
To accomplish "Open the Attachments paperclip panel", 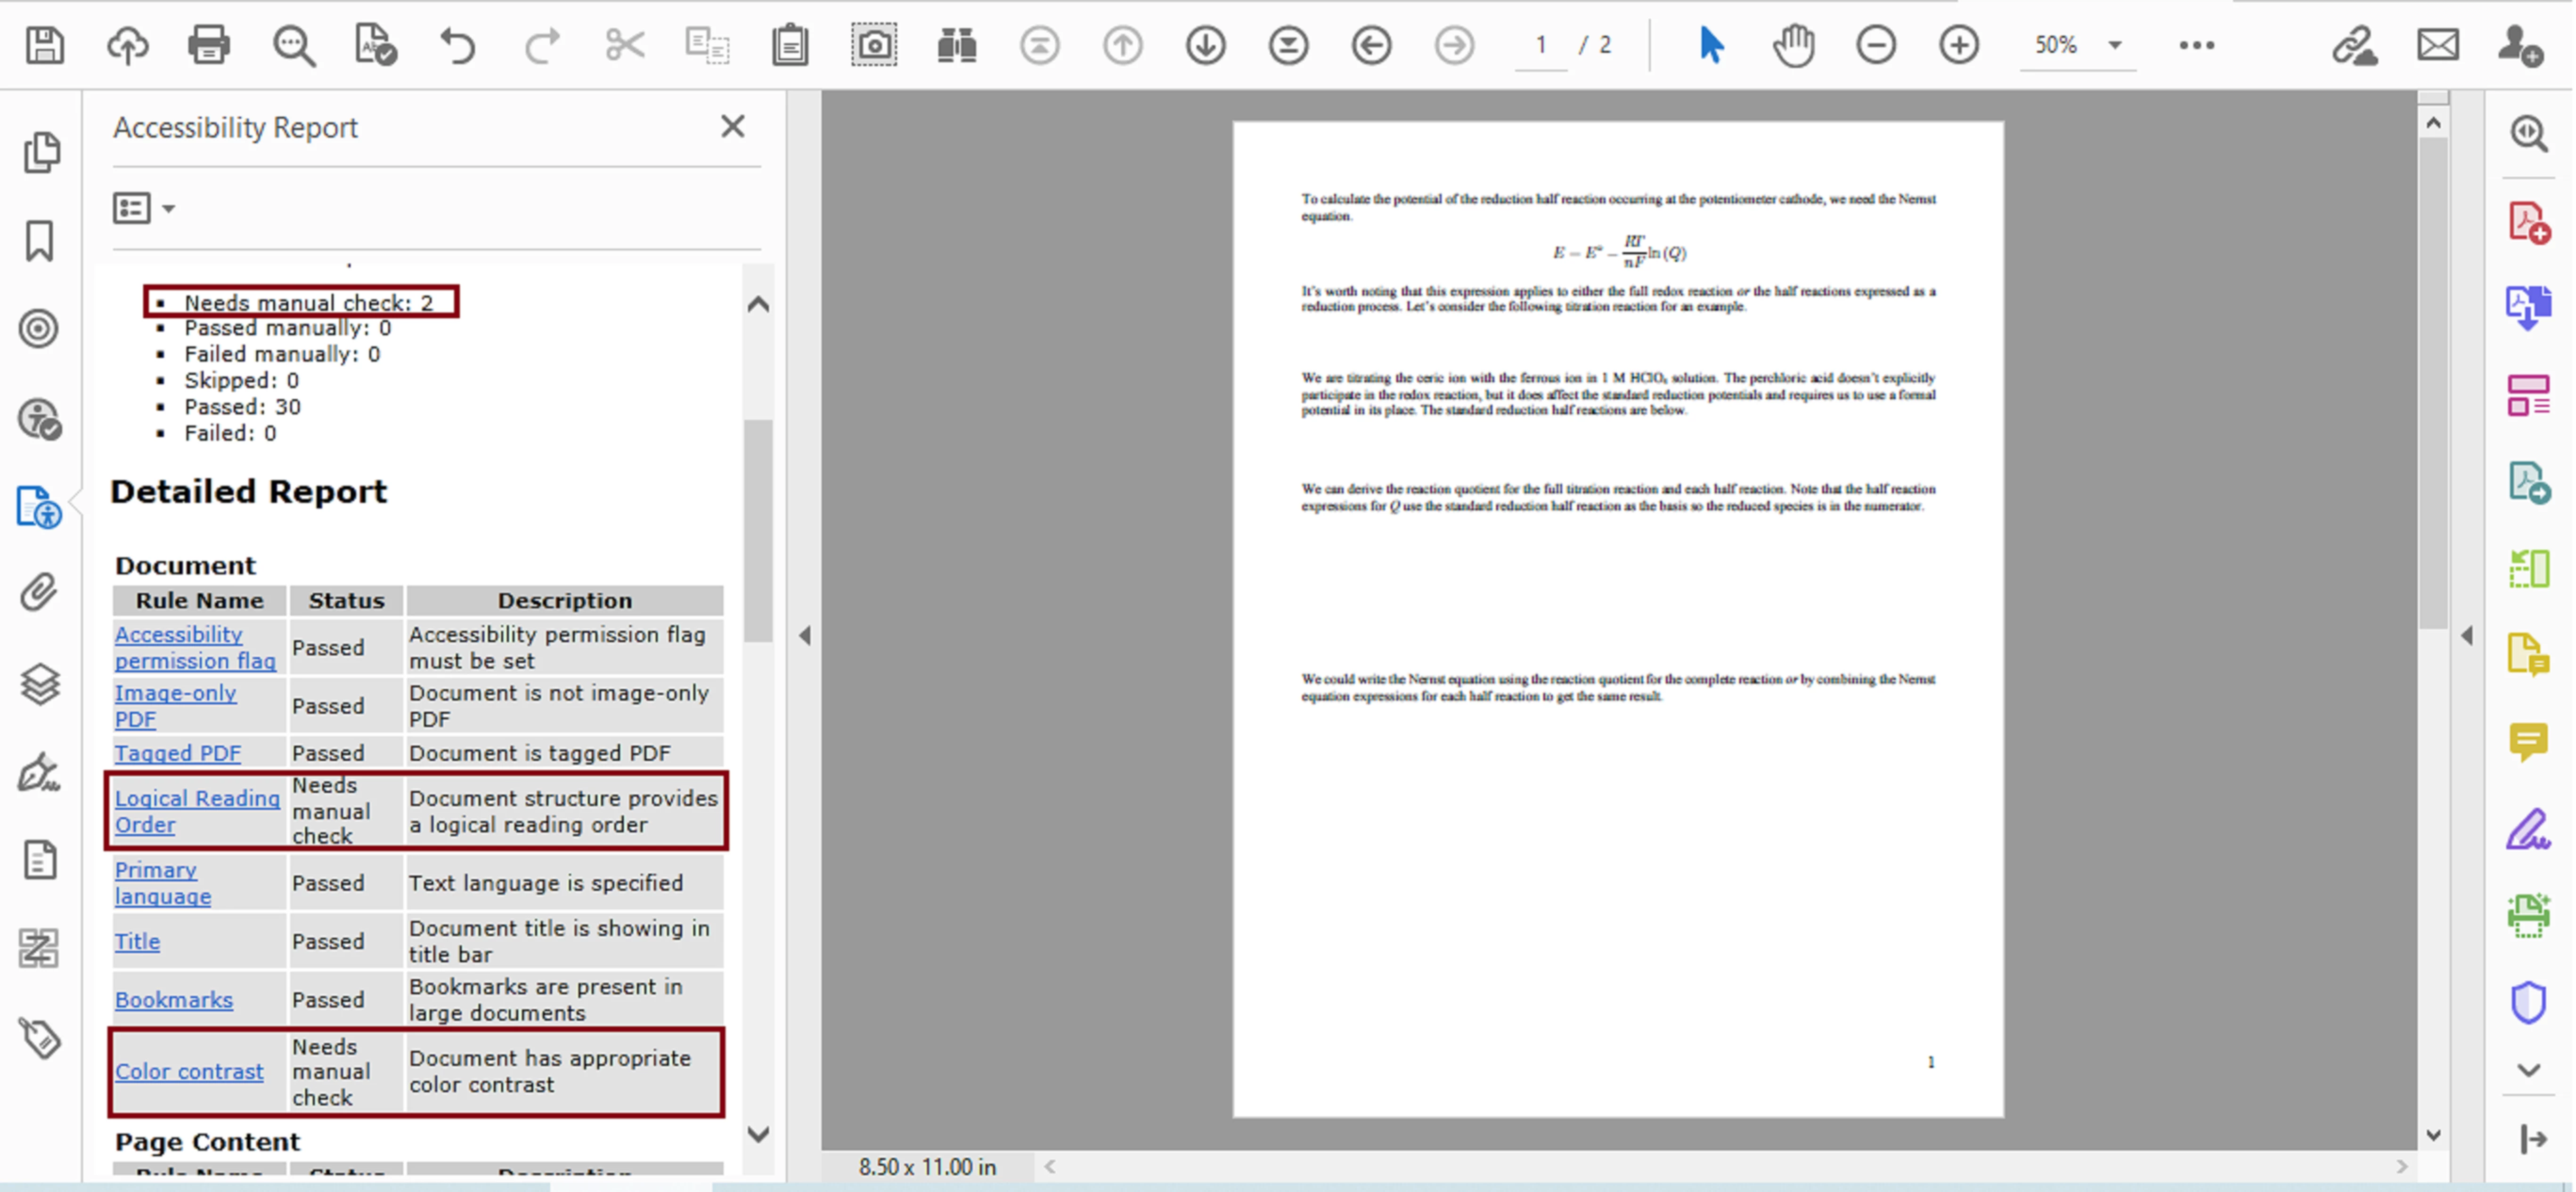I will pos(39,593).
